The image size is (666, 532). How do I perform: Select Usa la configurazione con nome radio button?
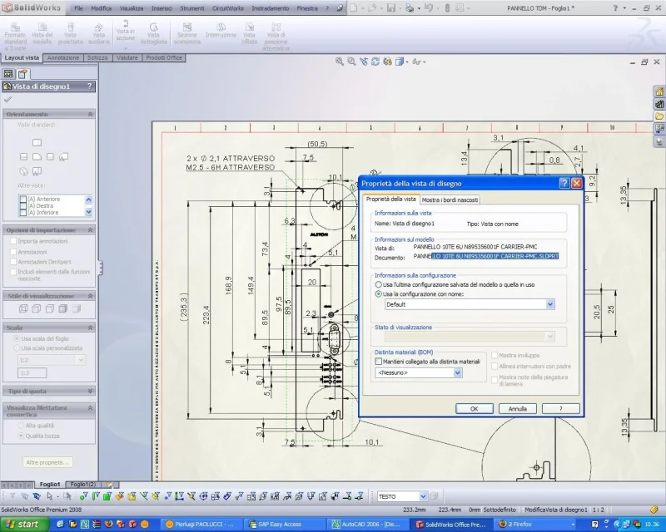point(378,294)
